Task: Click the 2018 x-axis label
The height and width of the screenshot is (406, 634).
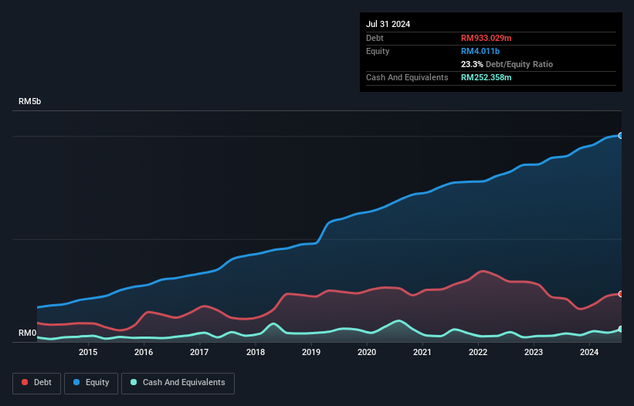Action: [256, 352]
